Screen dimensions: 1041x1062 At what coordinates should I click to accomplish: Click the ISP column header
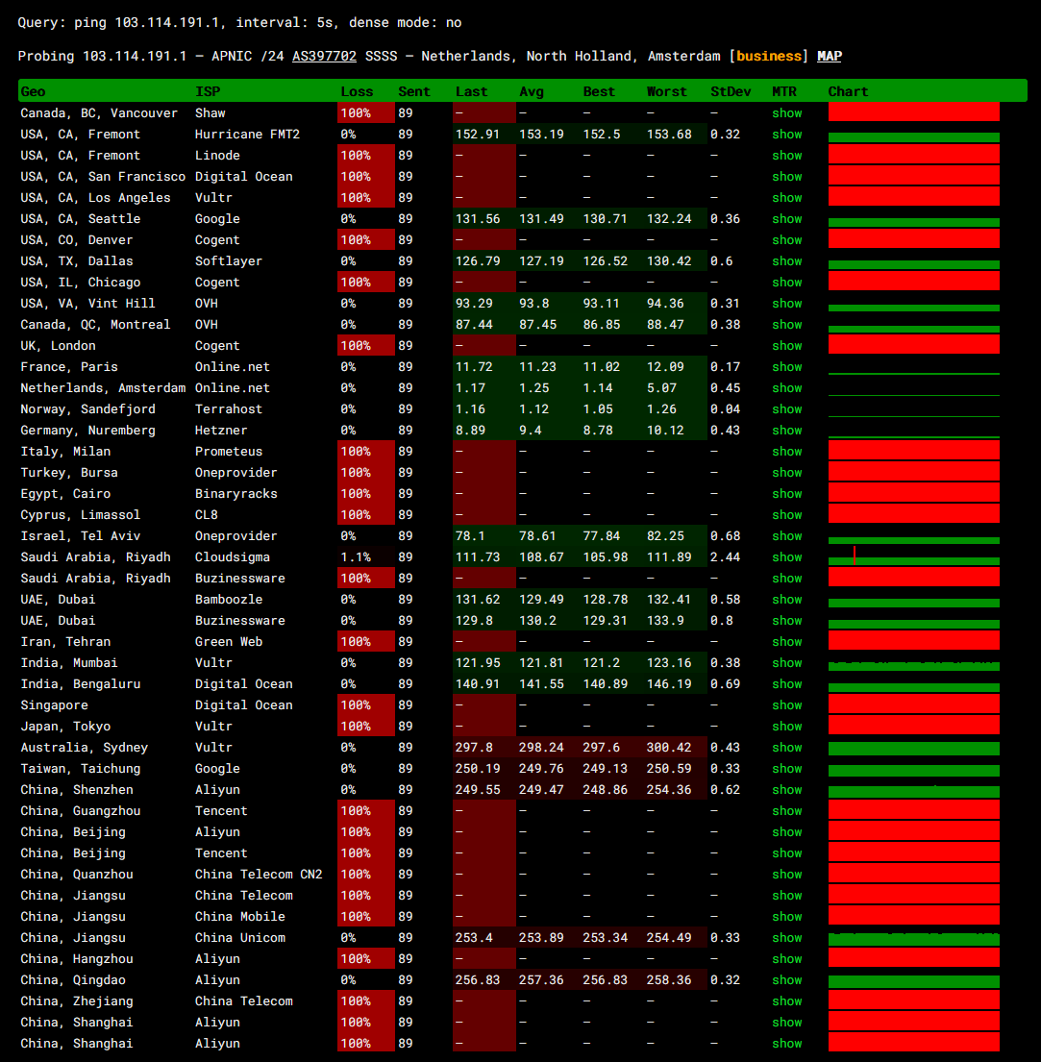pyautogui.click(x=208, y=91)
